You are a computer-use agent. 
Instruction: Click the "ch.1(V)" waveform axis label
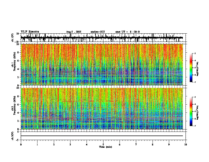pos(13,38)
